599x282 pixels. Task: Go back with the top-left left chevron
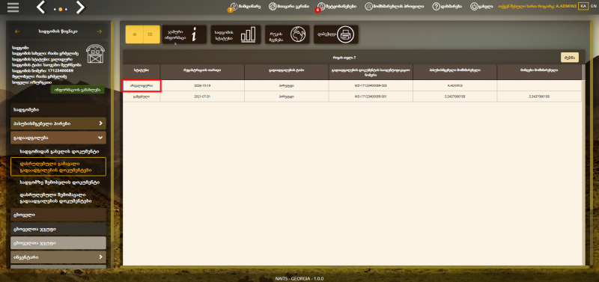click(41, 7)
